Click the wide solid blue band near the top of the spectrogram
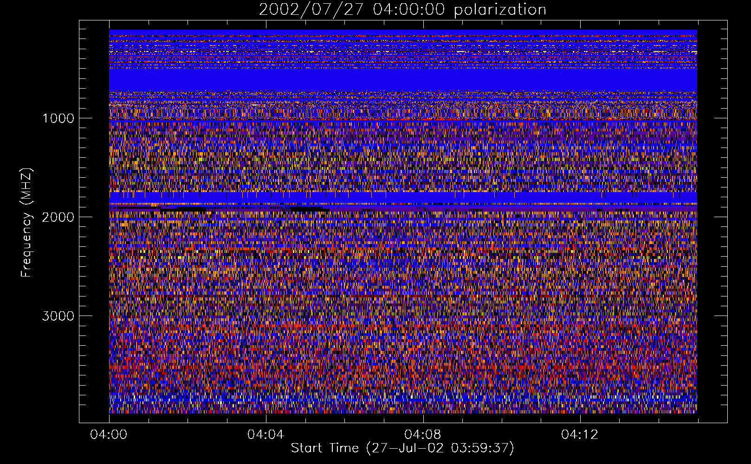Viewport: 751px width, 464px height. 403,80
